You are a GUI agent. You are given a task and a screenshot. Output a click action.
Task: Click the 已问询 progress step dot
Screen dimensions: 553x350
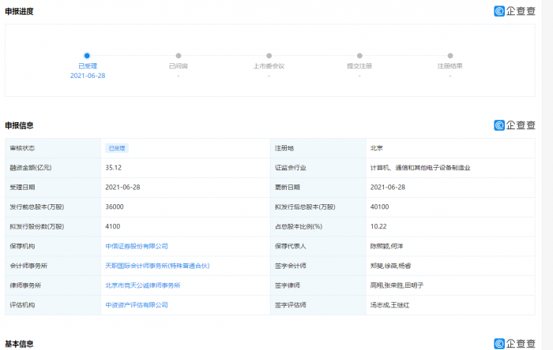179,56
